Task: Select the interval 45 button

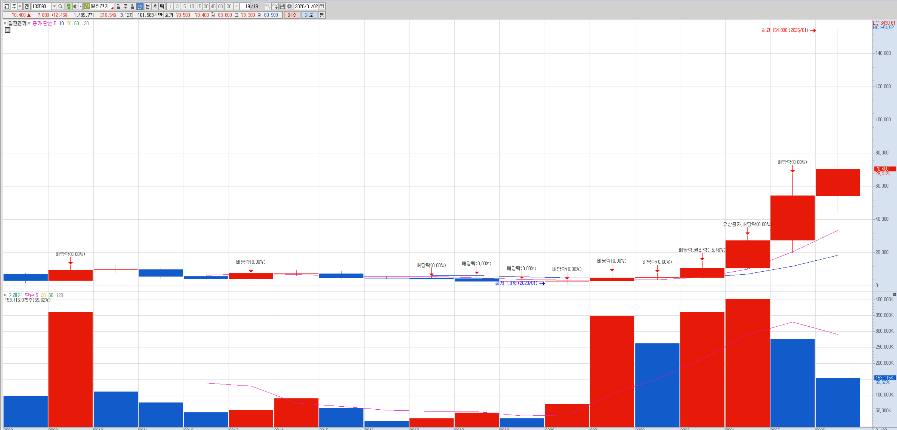Action: pos(213,6)
